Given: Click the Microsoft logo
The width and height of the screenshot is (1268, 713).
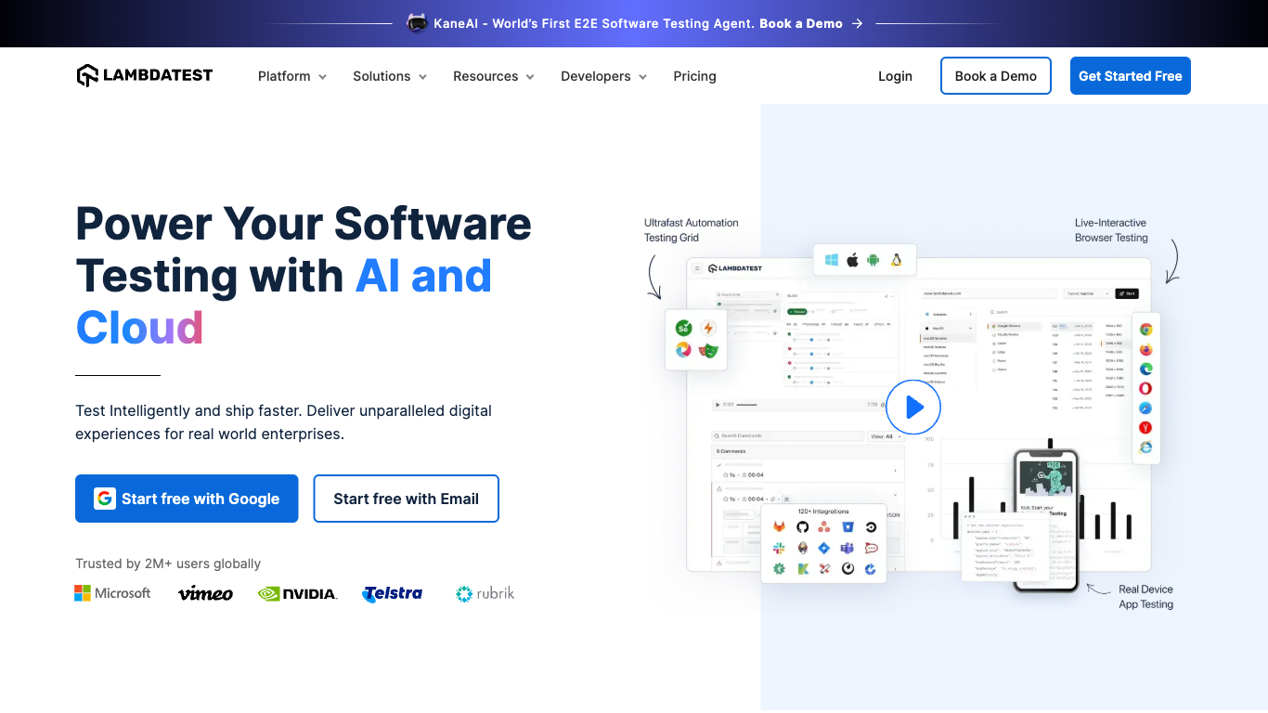Looking at the screenshot, I should [x=112, y=593].
